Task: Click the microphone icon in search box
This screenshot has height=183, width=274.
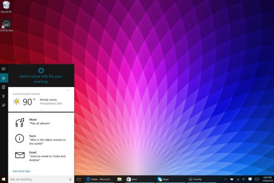Action: coord(70,179)
